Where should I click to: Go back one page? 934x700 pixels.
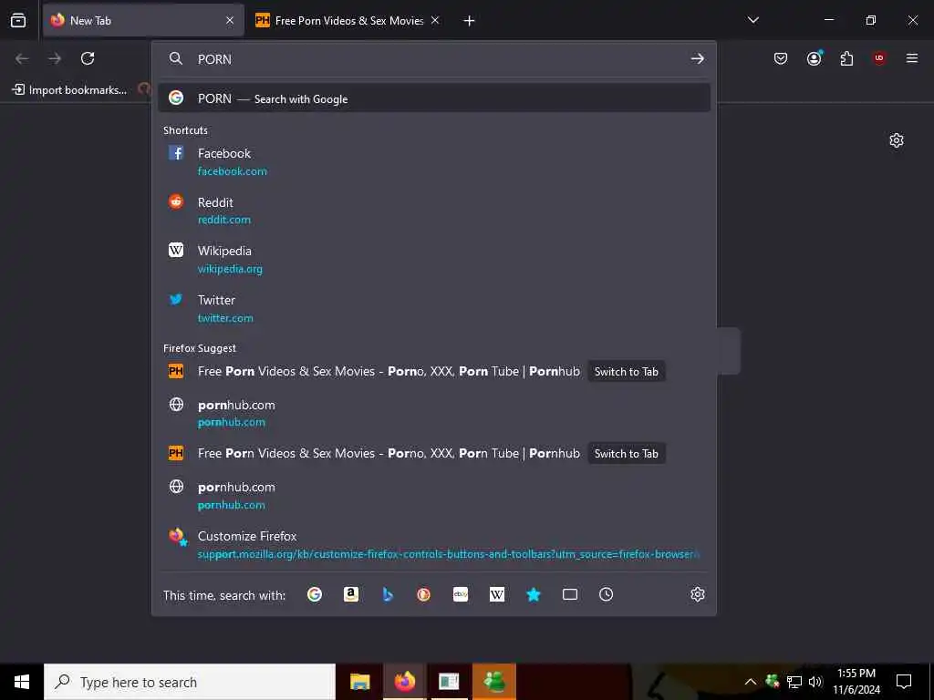(x=22, y=58)
